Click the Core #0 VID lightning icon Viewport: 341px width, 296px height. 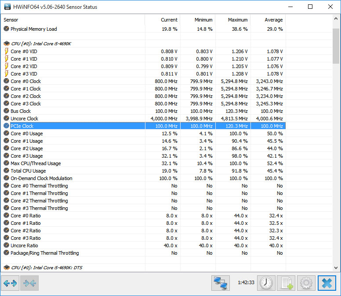(7, 51)
